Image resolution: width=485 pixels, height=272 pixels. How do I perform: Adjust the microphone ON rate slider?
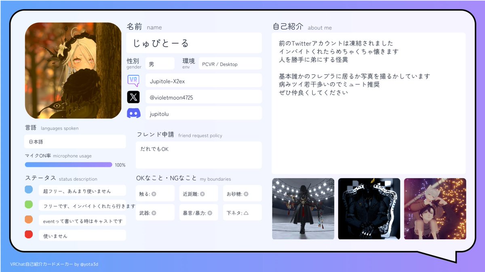tap(69, 164)
